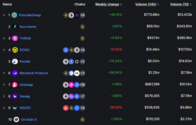The image size is (196, 125).
Task: Click the four.meme logo icon
Action: pos(15,27)
